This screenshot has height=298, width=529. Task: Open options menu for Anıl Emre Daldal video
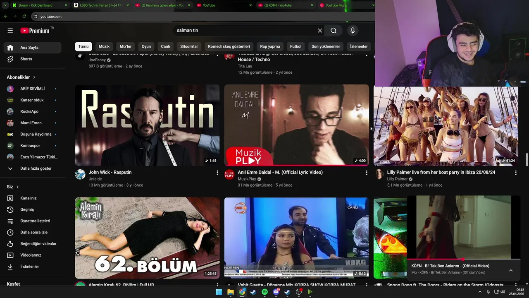(x=367, y=173)
